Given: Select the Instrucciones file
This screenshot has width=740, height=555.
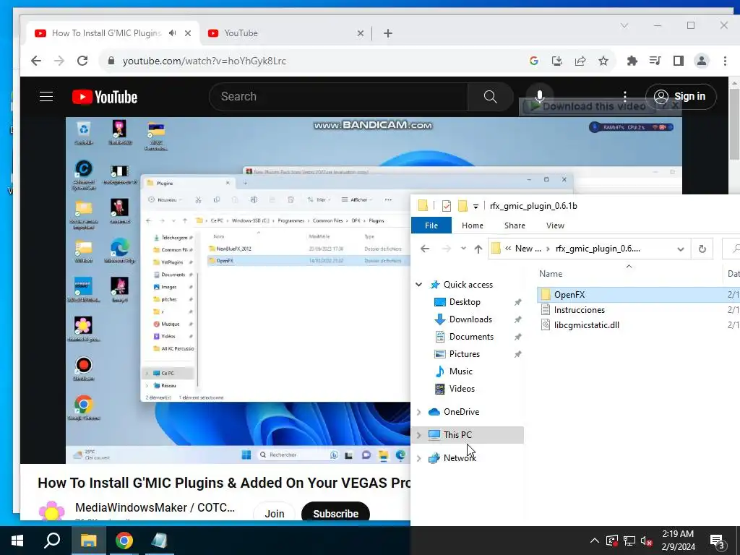Looking at the screenshot, I should pos(579,310).
